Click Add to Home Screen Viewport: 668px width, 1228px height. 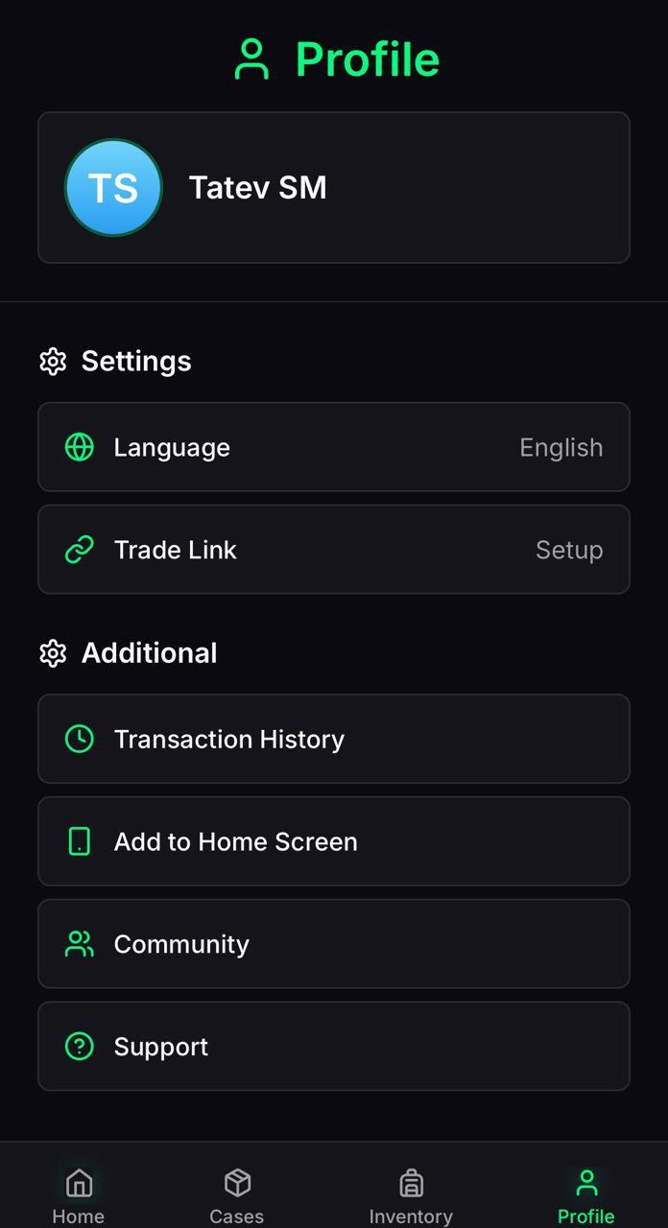click(x=334, y=841)
